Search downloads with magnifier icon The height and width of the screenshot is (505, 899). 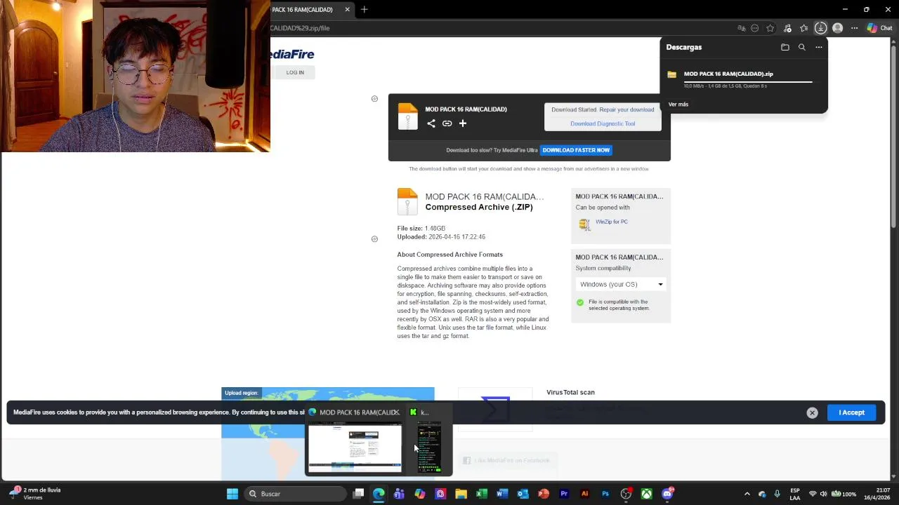click(x=802, y=47)
